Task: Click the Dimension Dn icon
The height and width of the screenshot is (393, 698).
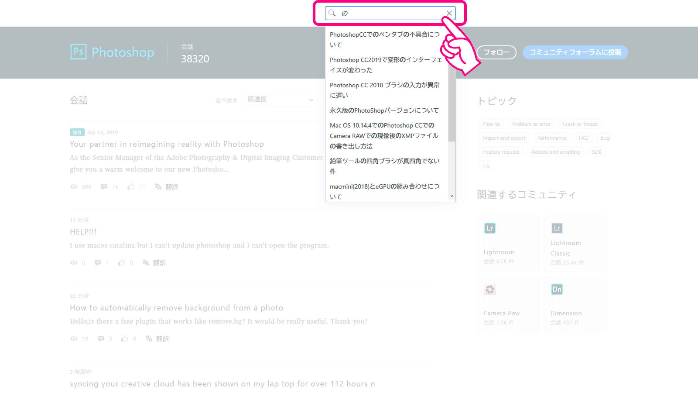Action: click(557, 290)
